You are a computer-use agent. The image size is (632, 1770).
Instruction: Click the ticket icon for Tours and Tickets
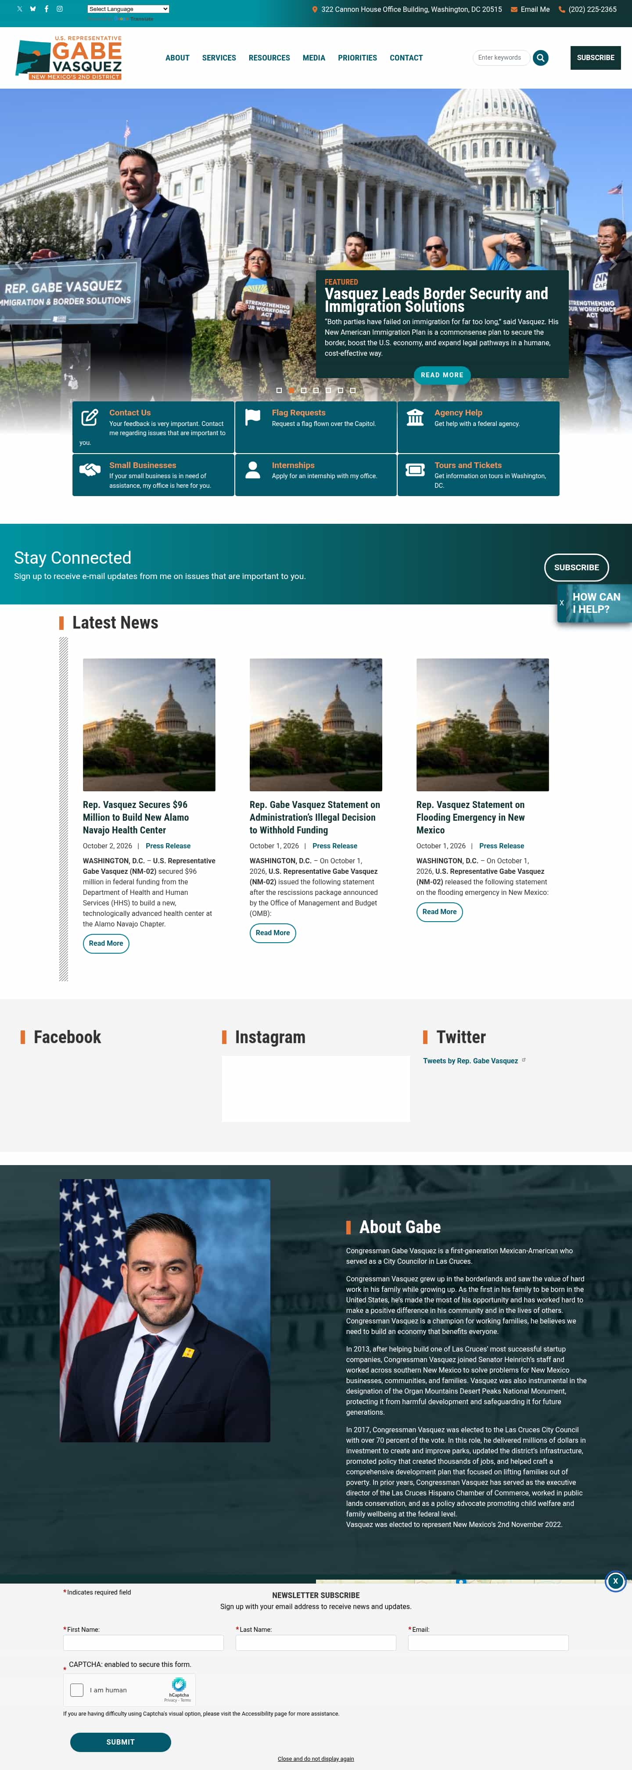415,470
